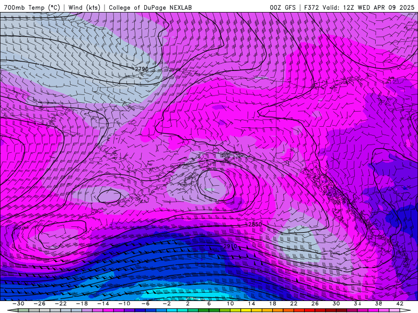Click the −14 value on the color scale
The width and height of the screenshot is (418, 313).
[x=103, y=304]
